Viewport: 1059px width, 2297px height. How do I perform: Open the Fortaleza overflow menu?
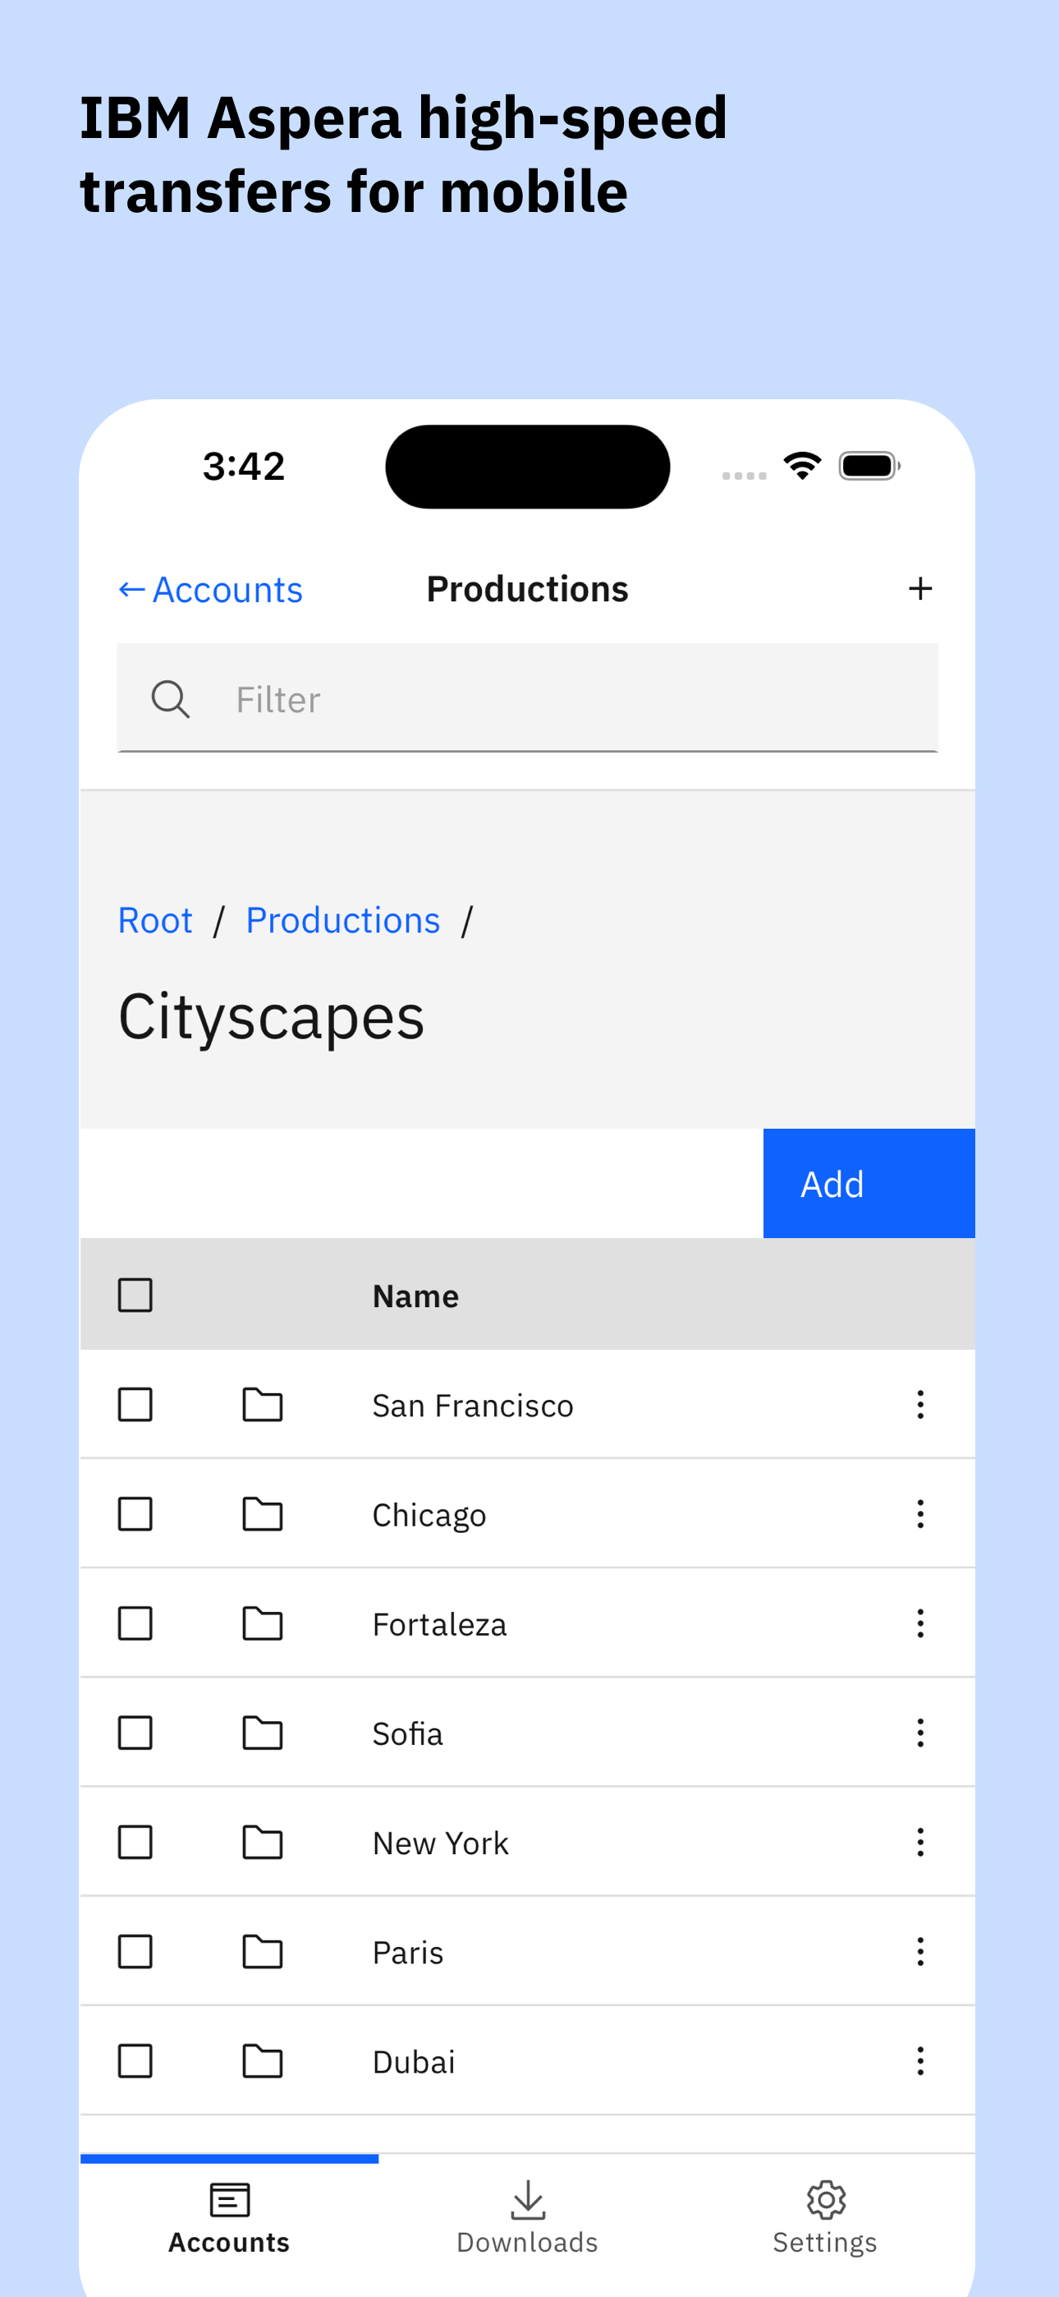click(920, 1624)
